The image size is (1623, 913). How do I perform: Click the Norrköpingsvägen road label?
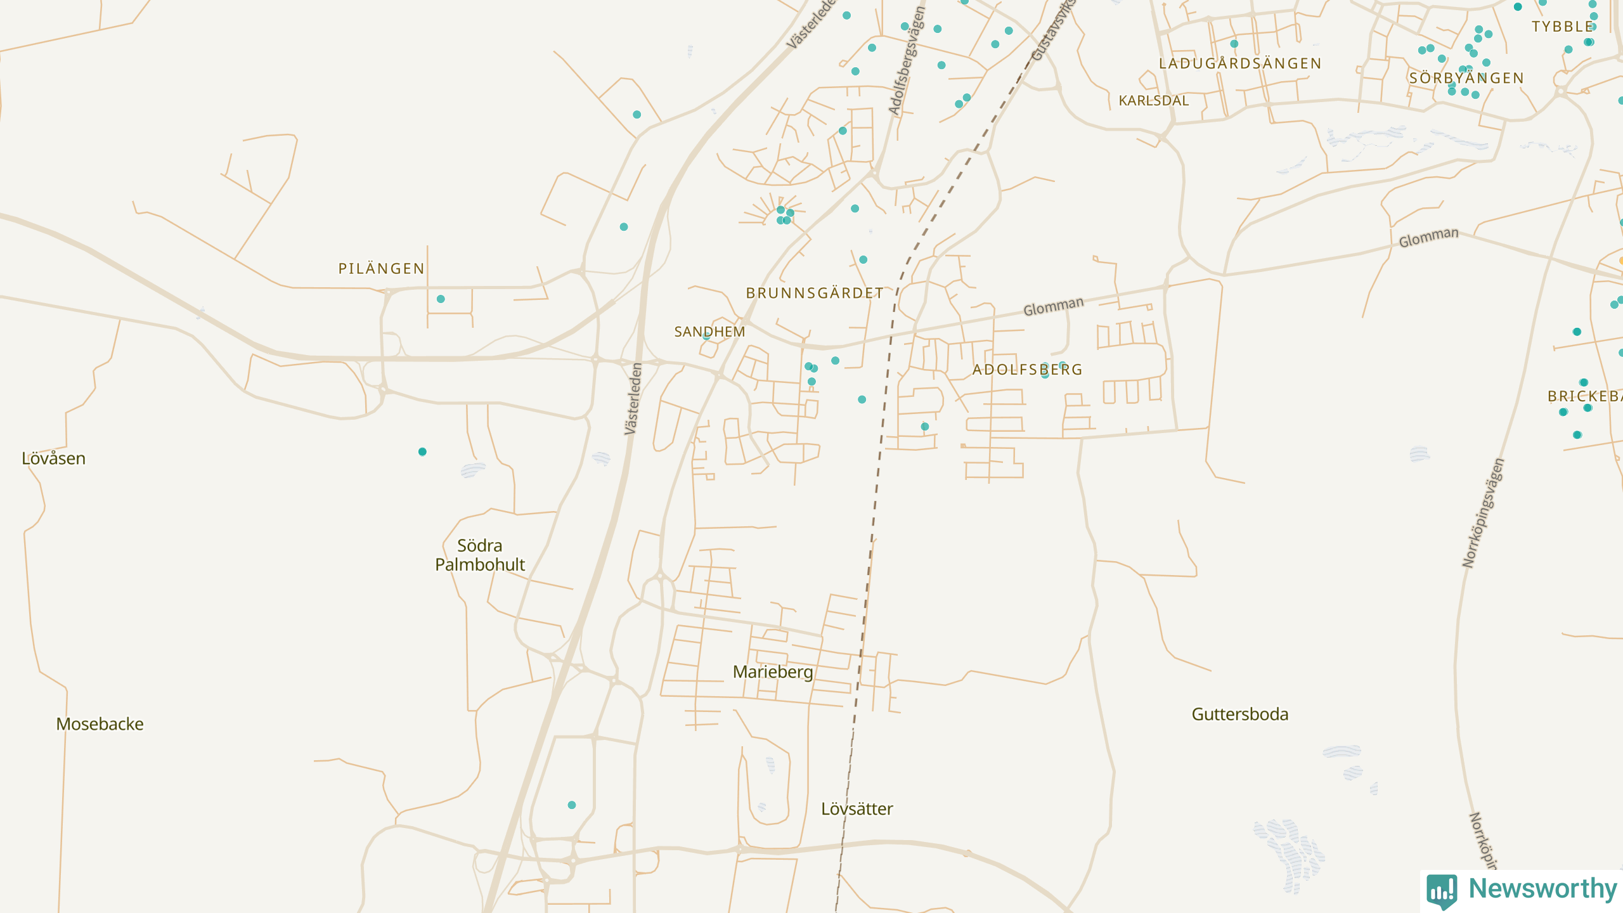tap(1483, 512)
